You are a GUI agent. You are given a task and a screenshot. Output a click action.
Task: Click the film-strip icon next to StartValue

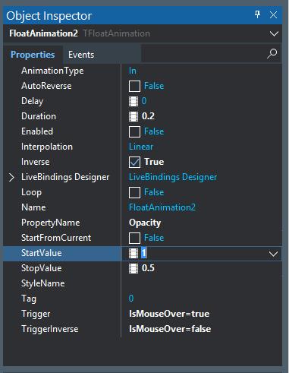(x=134, y=253)
